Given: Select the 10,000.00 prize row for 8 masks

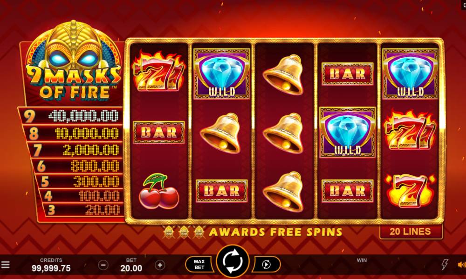Looking at the screenshot, I should 73,133.
